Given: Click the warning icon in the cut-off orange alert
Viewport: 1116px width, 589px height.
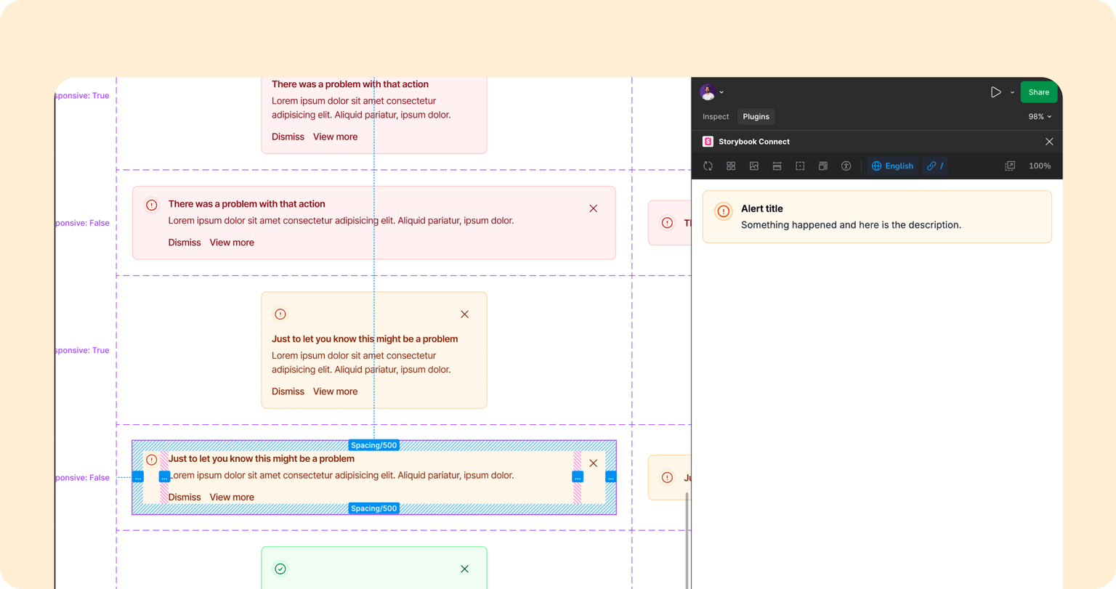Looking at the screenshot, I should click(667, 477).
